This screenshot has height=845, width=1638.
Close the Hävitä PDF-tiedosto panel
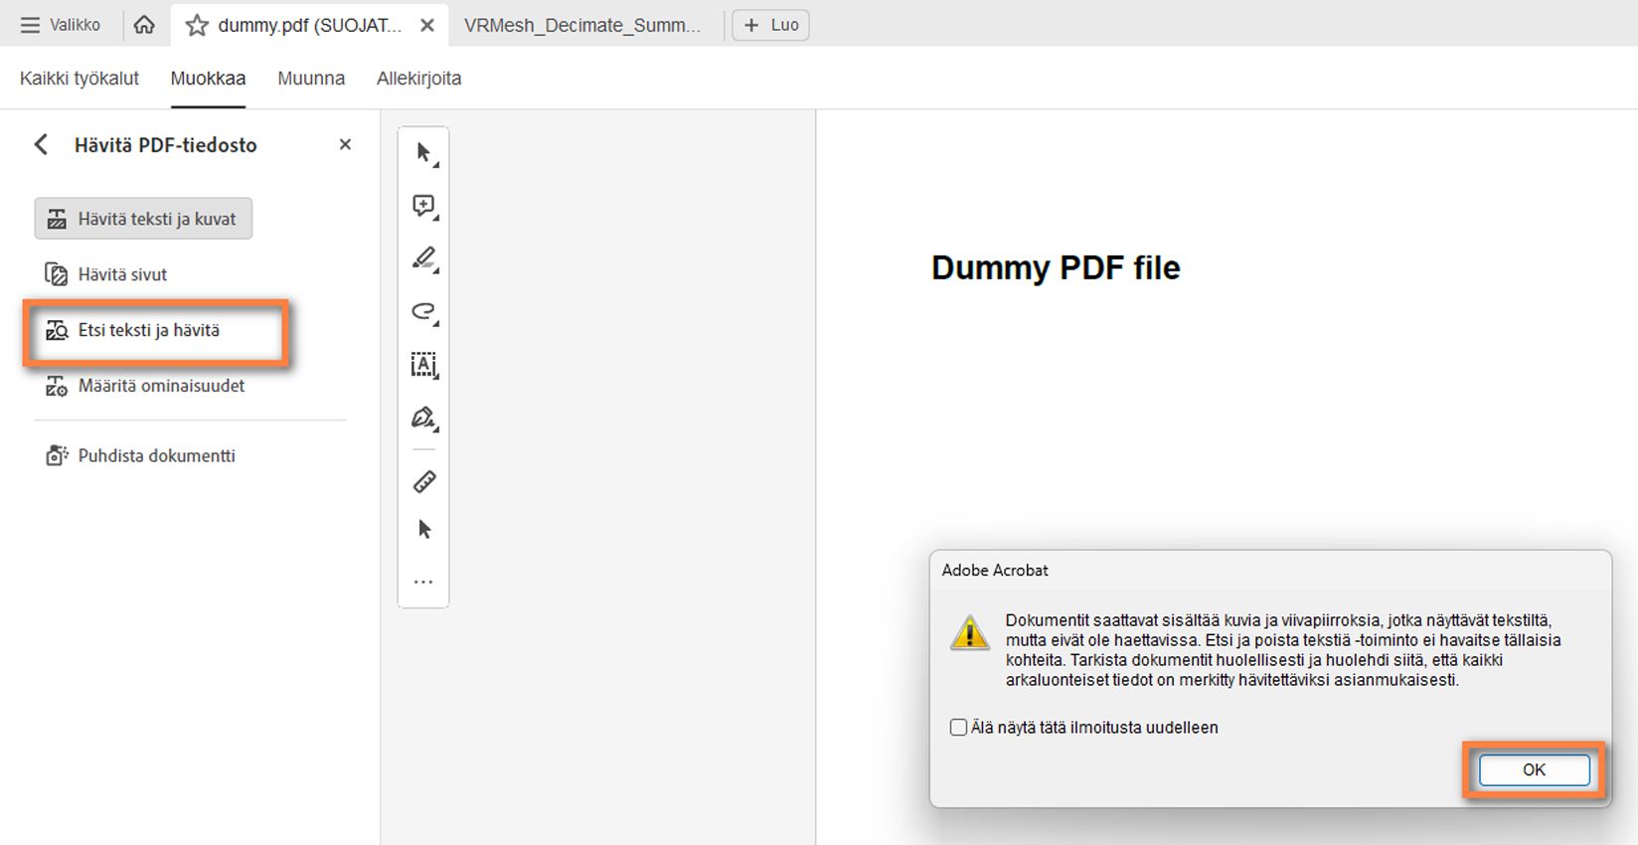(x=345, y=145)
